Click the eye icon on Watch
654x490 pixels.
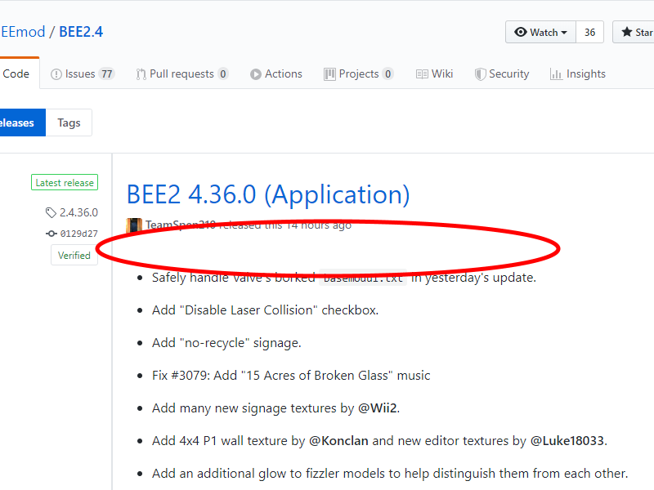pos(520,32)
